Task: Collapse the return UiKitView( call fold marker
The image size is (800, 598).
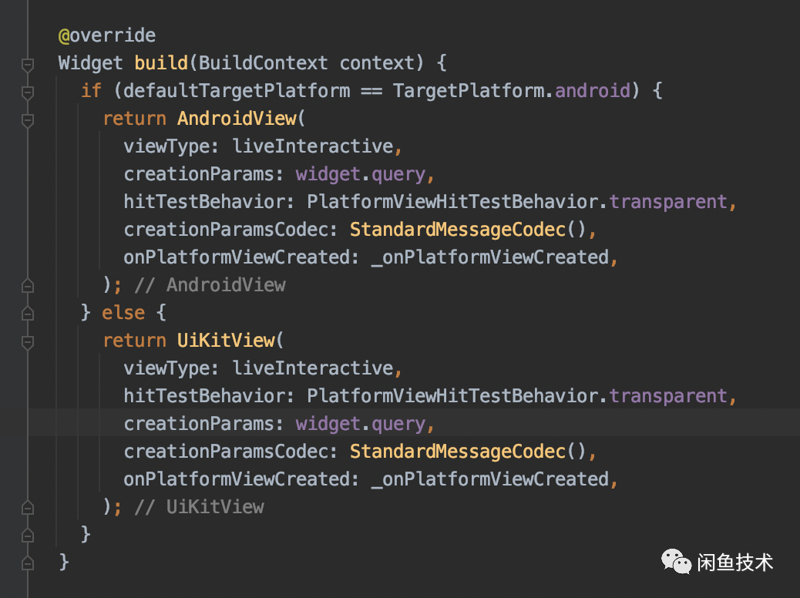Action: point(28,341)
